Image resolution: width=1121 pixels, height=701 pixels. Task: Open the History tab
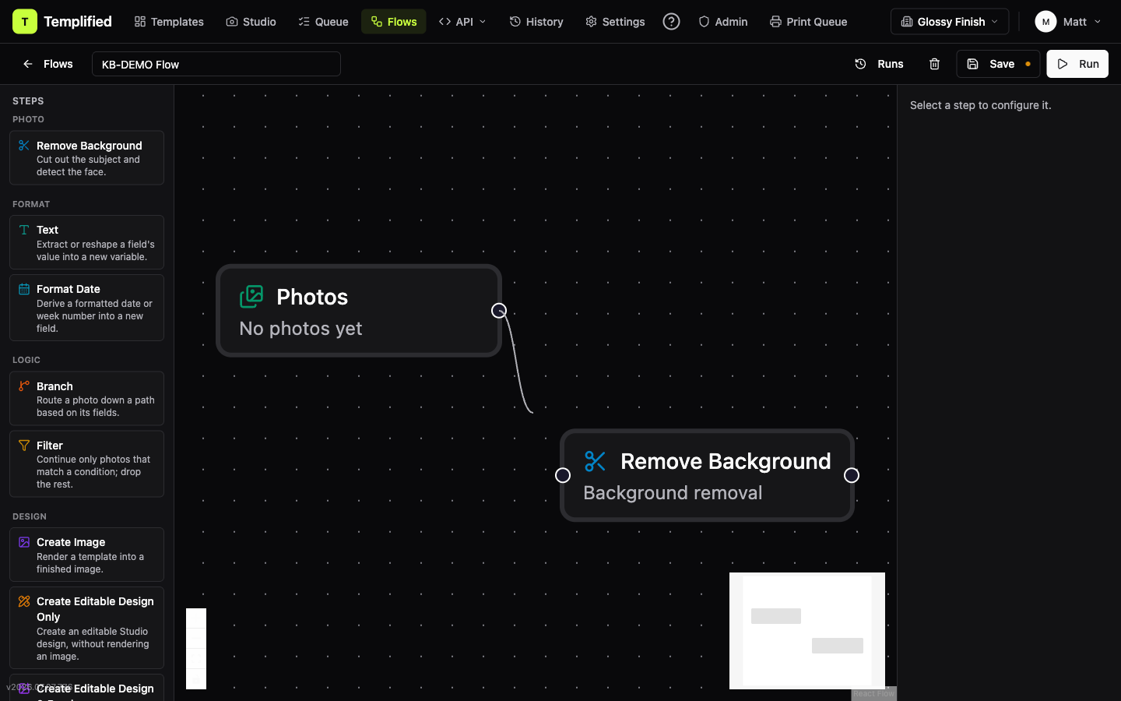tap(536, 22)
